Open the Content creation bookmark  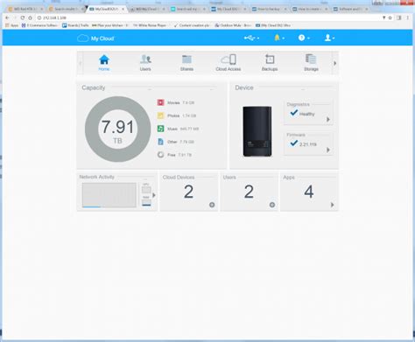point(192,25)
